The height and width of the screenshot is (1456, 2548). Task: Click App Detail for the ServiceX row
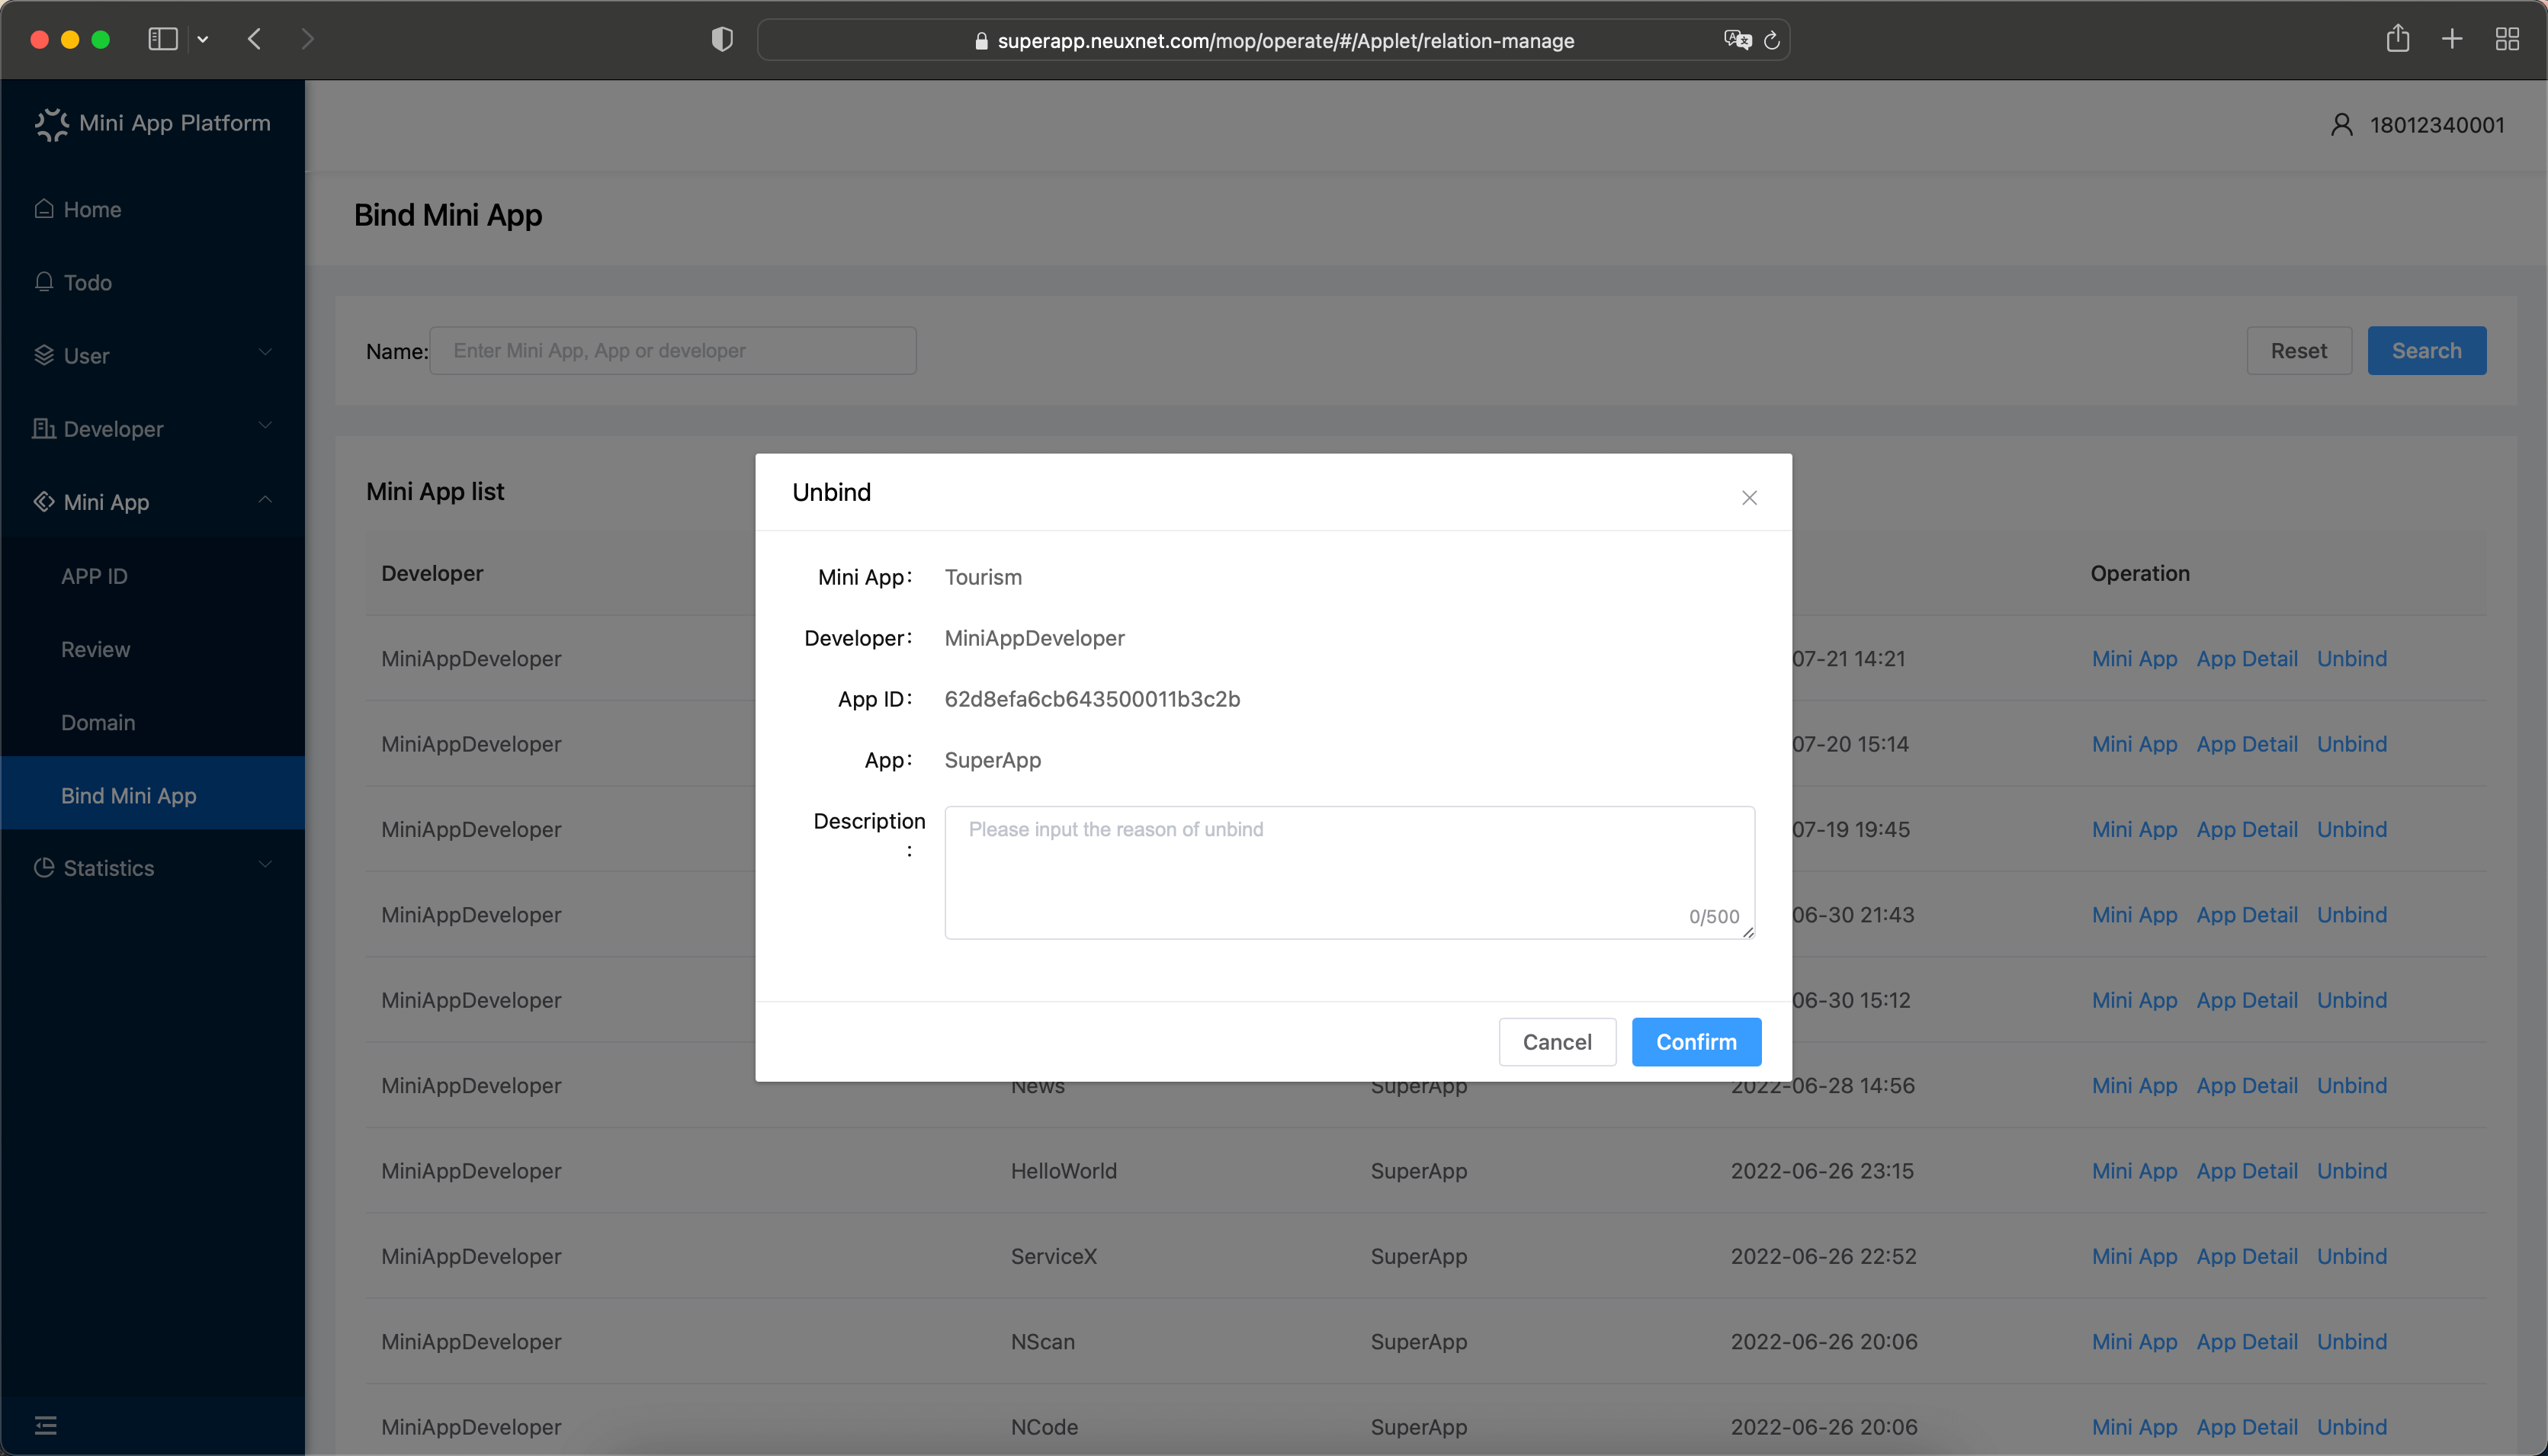(2247, 1256)
